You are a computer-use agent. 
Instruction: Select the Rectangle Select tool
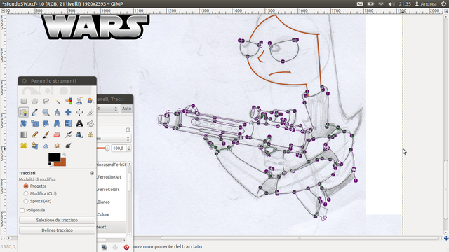pos(23,101)
